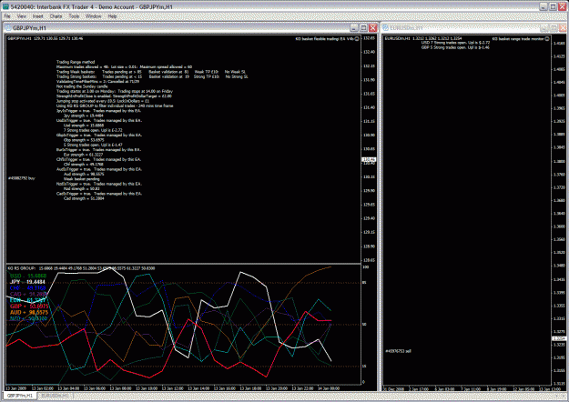The width and height of the screenshot is (569, 402).
Task: Open the Insert menu
Action: point(37,16)
